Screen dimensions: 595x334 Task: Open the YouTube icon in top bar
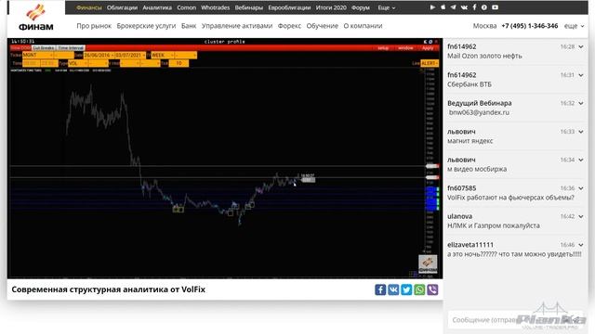(495, 7)
